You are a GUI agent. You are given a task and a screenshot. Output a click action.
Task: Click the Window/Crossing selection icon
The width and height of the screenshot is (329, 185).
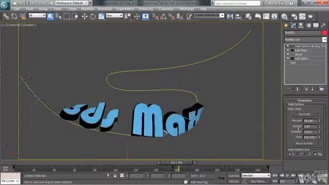(75, 16)
